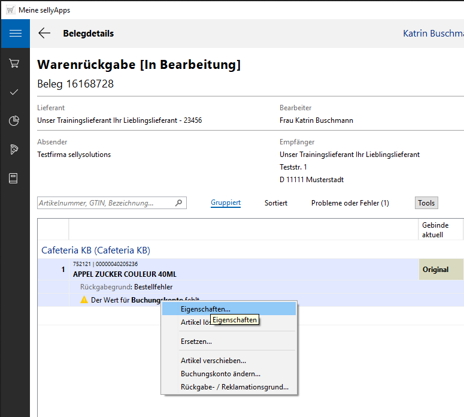
Task: Open the pie chart reports icon
Action: 14,121
